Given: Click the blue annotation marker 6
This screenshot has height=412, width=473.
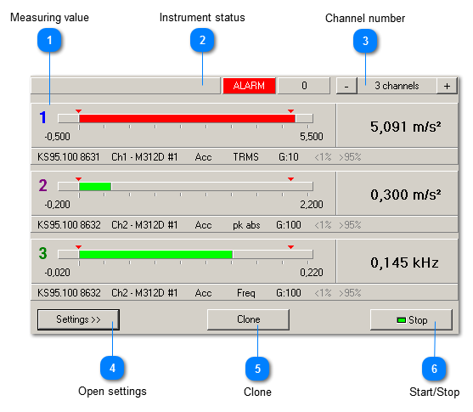Looking at the screenshot, I should click(x=434, y=369).
